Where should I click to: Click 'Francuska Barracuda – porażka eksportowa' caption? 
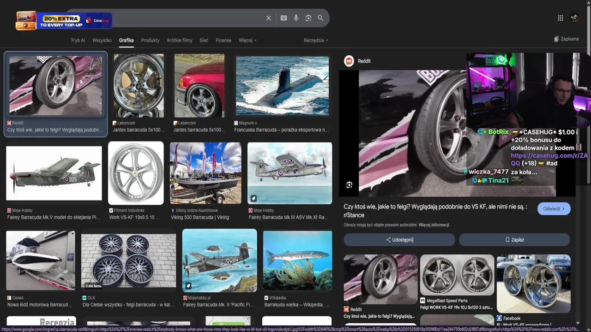click(x=281, y=130)
